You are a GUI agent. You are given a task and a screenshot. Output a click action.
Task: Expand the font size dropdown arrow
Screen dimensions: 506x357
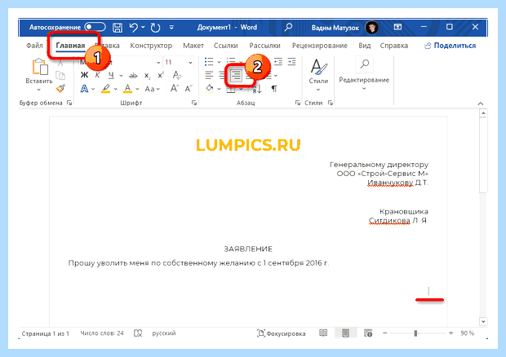(190, 62)
